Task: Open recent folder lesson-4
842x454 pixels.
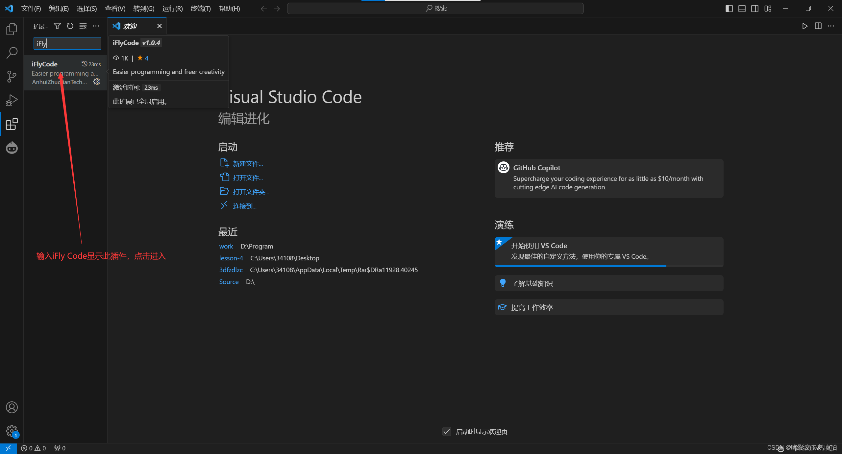Action: pyautogui.click(x=231, y=258)
